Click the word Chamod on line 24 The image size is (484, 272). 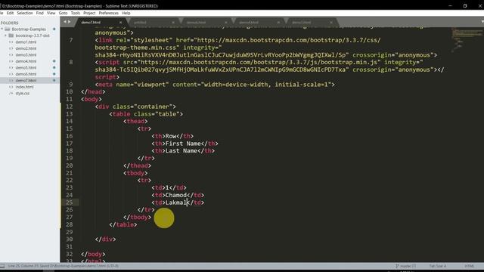pyautogui.click(x=176, y=195)
